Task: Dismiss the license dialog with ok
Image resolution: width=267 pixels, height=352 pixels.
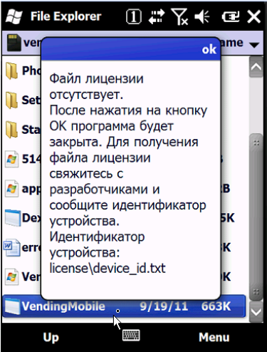Action: [x=209, y=49]
